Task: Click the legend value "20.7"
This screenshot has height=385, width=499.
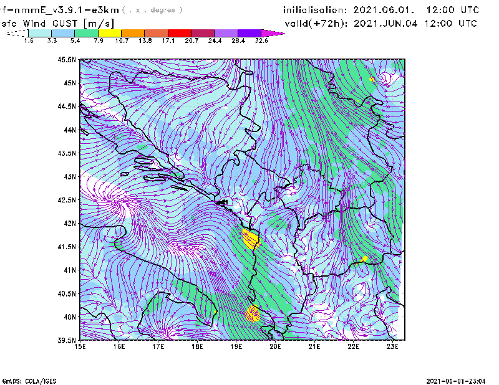Action: coord(191,40)
